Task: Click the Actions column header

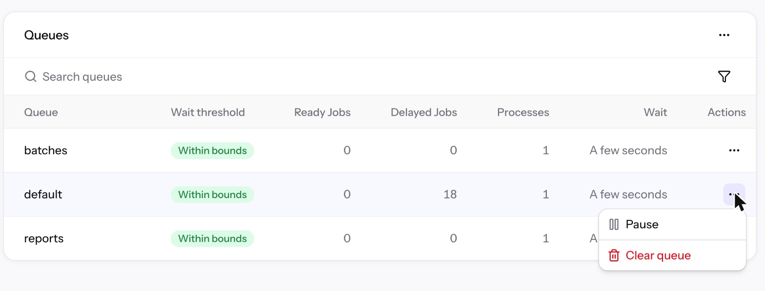Action: tap(726, 112)
